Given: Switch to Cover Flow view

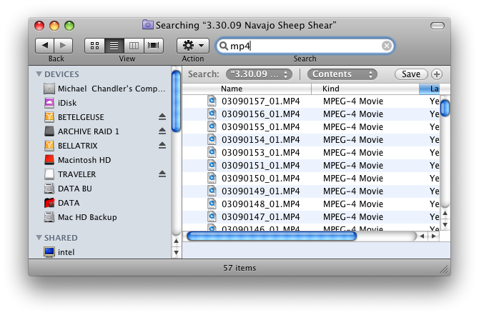Looking at the screenshot, I should [x=153, y=46].
